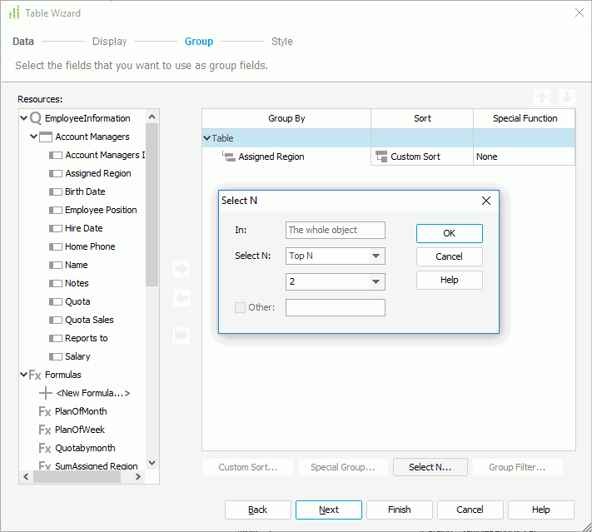Viewport: 592px width, 532px height.
Task: Click the wizard's bottom Help button
Action: (541, 510)
